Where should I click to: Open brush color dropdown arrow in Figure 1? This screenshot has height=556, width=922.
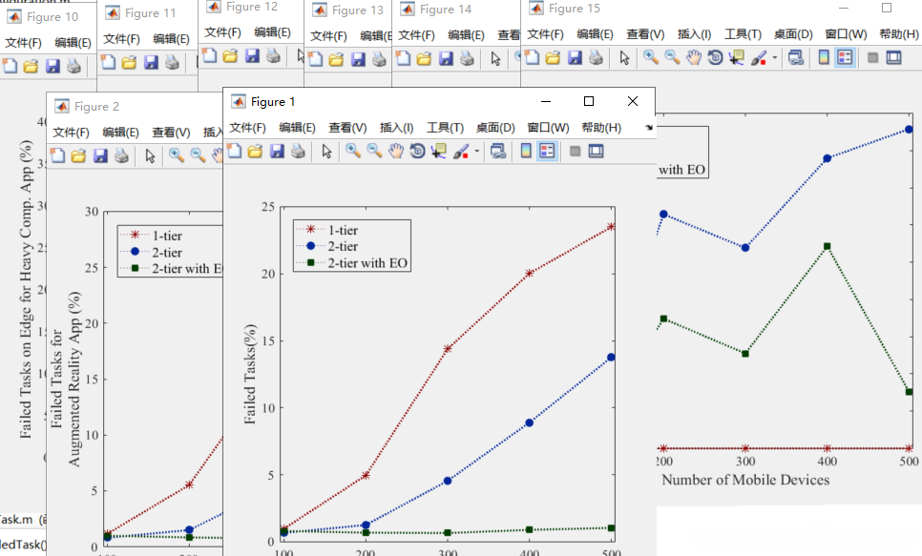pos(477,151)
